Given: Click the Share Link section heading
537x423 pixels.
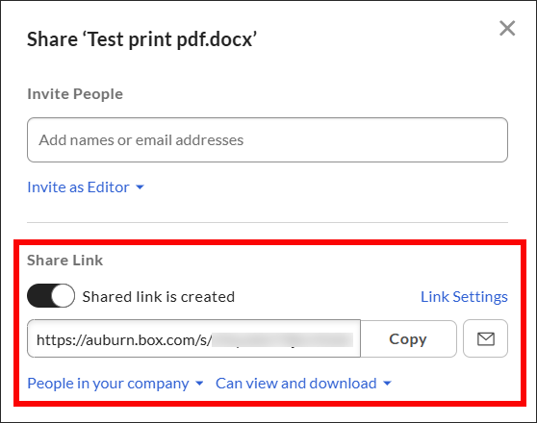Looking at the screenshot, I should (65, 261).
